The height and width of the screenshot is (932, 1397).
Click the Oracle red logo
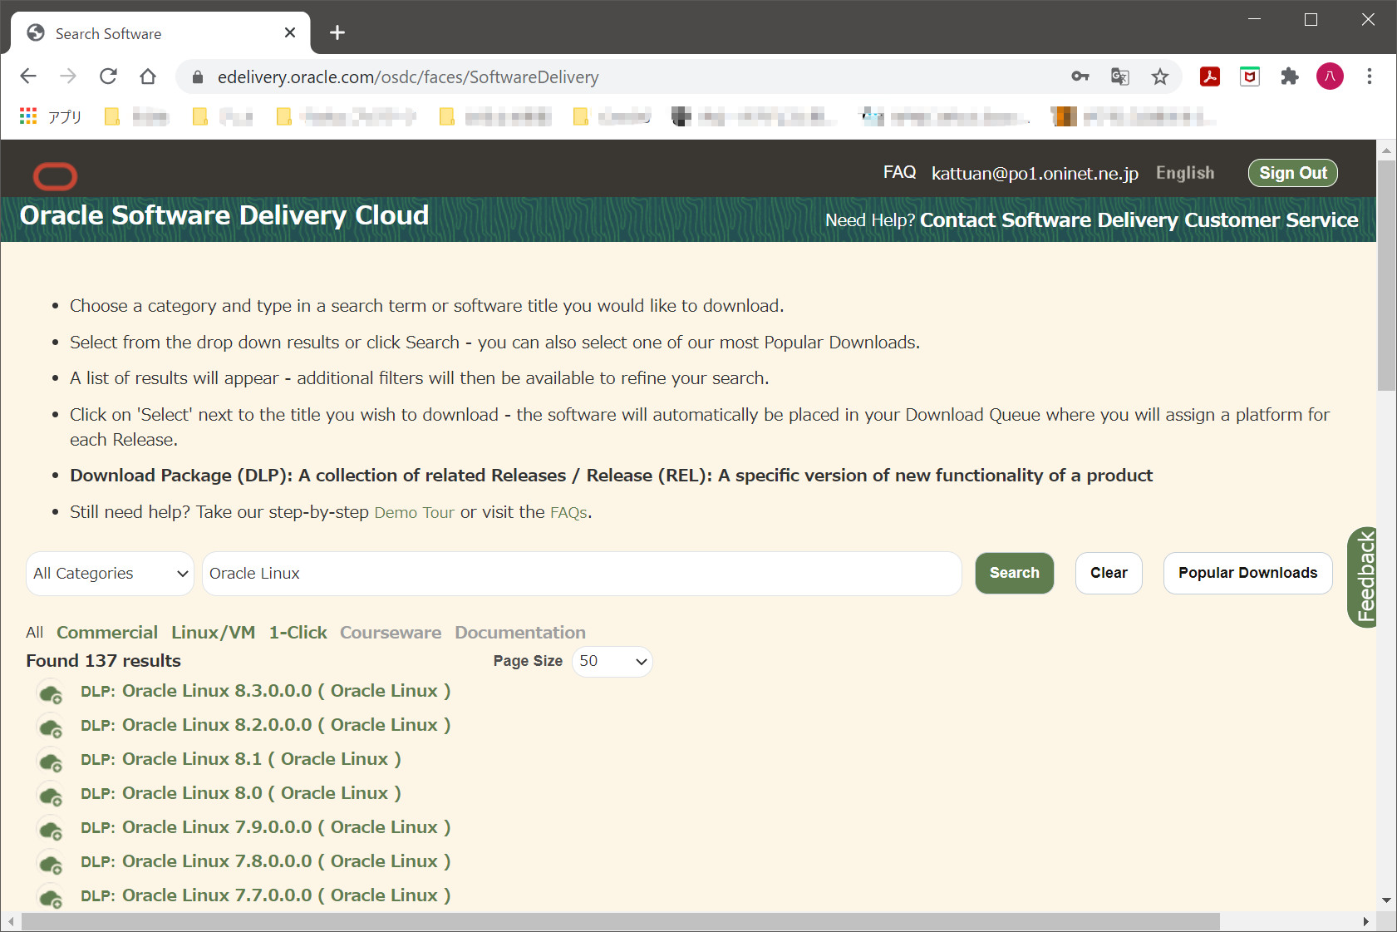click(x=55, y=176)
